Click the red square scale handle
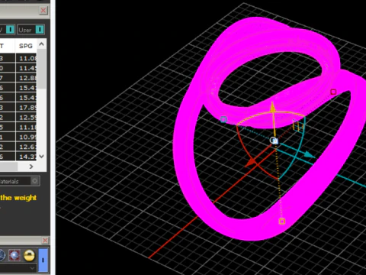 [x=333, y=92]
